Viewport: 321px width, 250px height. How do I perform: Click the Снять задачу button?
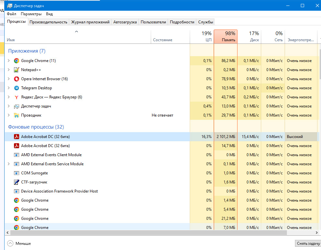308,244
